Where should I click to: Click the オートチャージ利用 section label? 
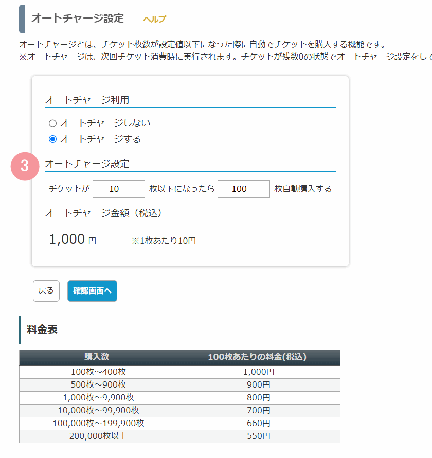pos(87,100)
